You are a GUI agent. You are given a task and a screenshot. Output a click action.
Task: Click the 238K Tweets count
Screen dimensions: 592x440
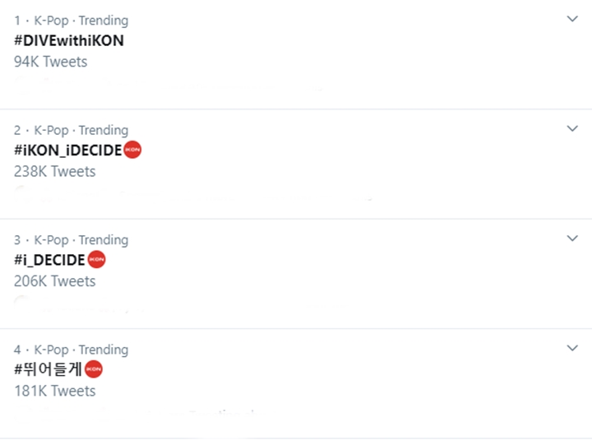click(x=54, y=171)
